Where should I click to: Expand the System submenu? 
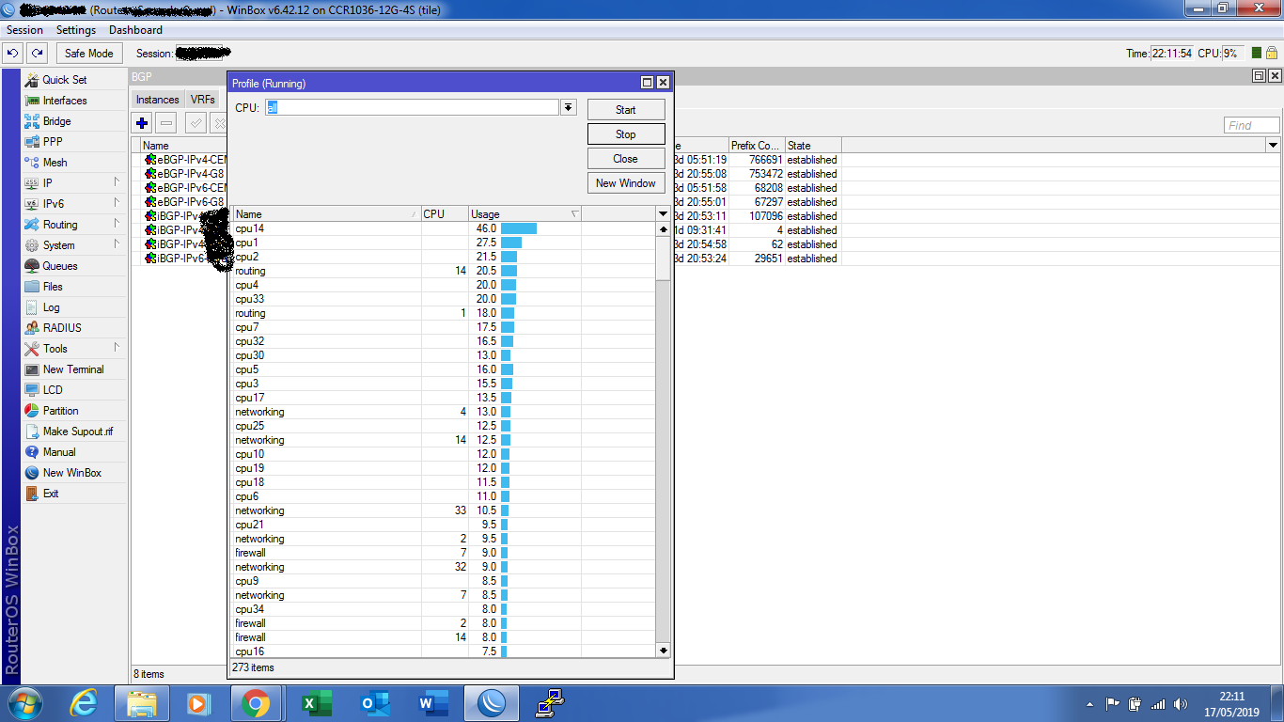coord(74,245)
